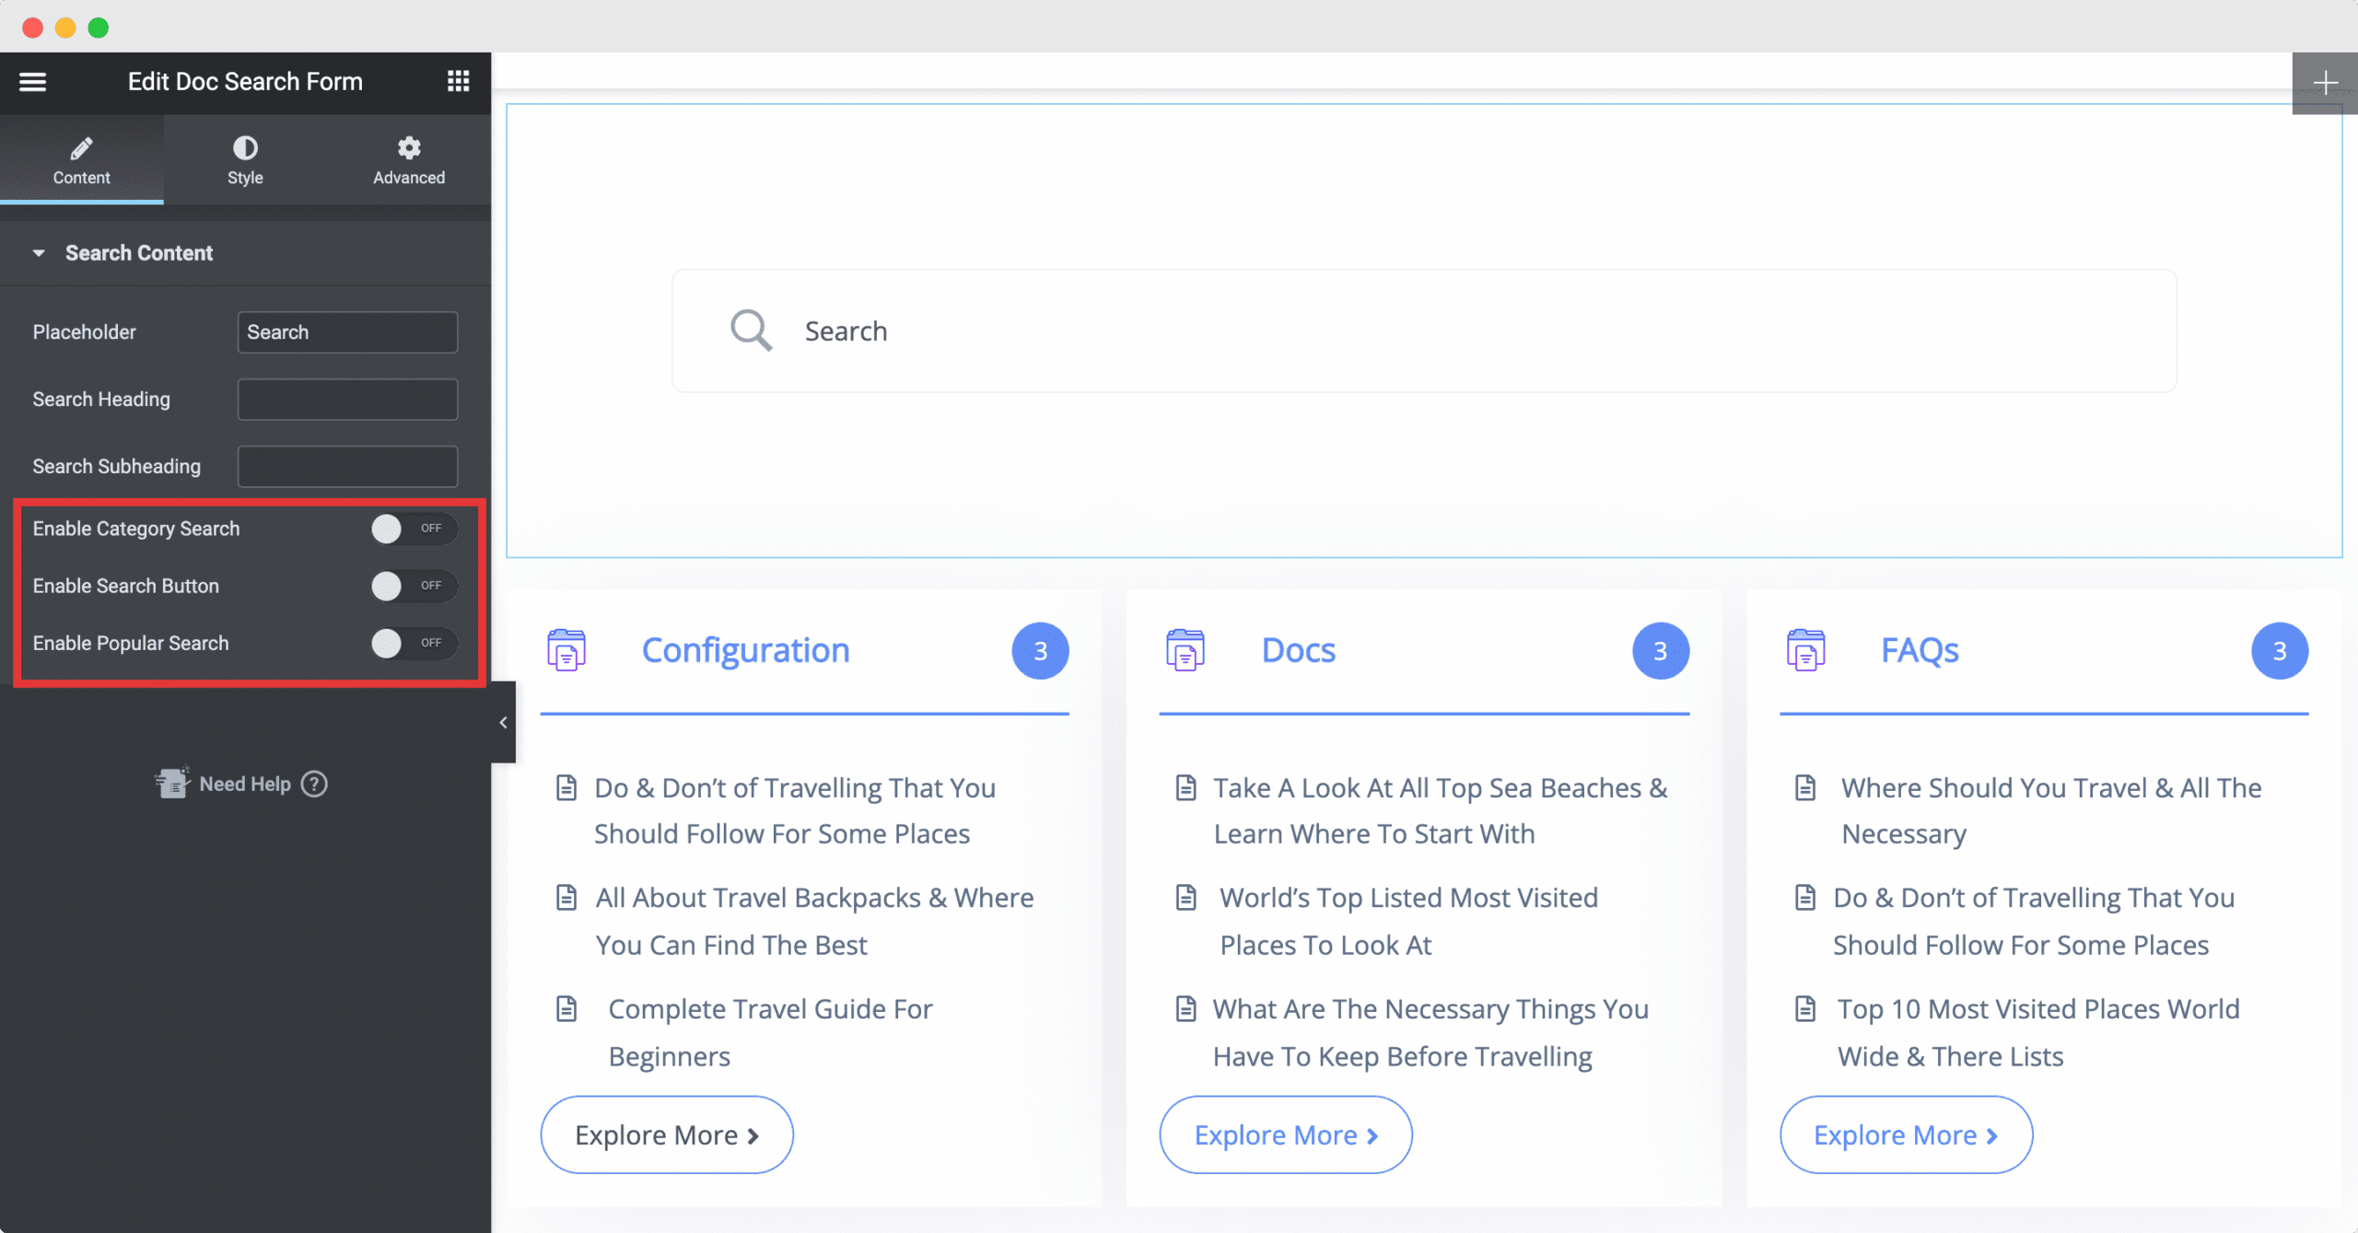Image resolution: width=2358 pixels, height=1233 pixels.
Task: Click Explore More under Configuration
Action: click(x=666, y=1134)
